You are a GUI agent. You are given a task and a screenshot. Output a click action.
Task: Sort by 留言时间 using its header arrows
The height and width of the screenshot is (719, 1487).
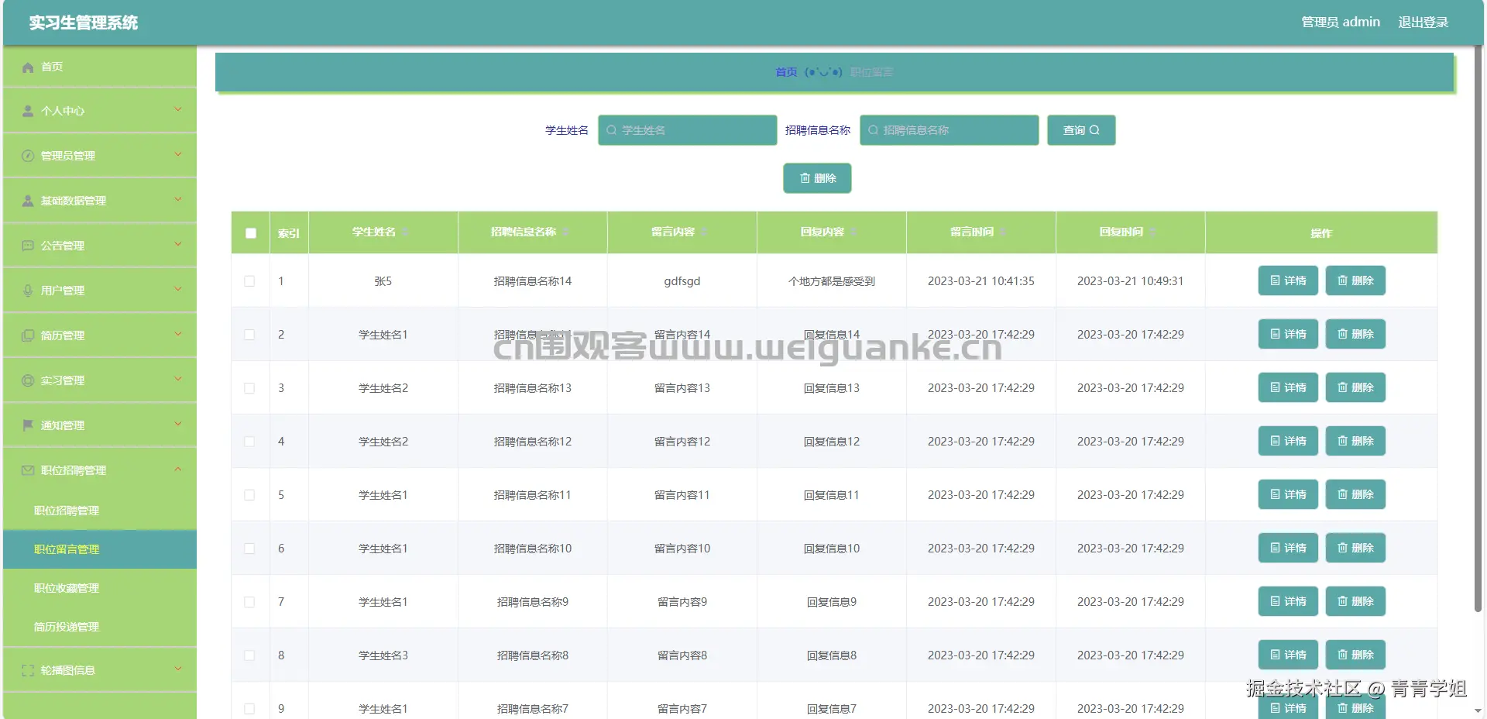(1003, 232)
